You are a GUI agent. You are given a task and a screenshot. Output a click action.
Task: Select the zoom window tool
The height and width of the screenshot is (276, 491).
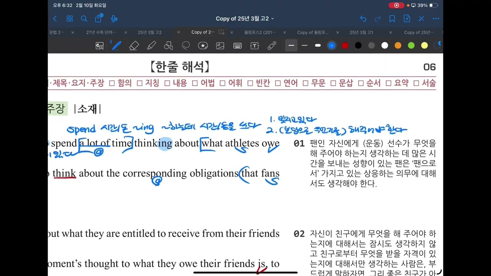pyautogui.click(x=100, y=46)
